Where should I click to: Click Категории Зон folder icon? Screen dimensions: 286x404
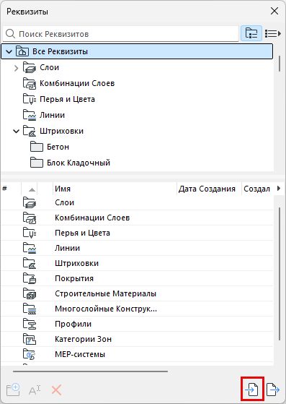(x=30, y=339)
